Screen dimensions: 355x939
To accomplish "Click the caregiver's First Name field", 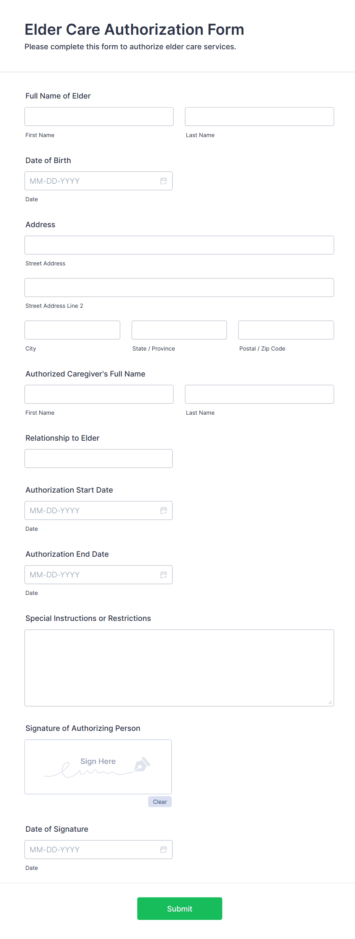I will [99, 394].
